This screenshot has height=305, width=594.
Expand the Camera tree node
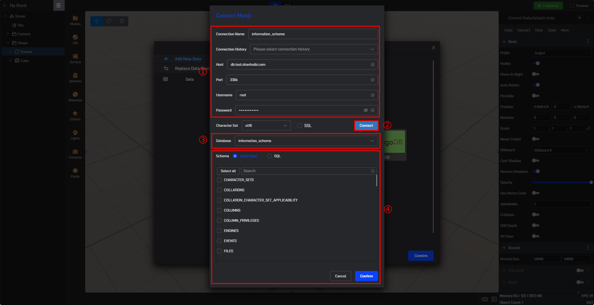pyautogui.click(x=8, y=34)
